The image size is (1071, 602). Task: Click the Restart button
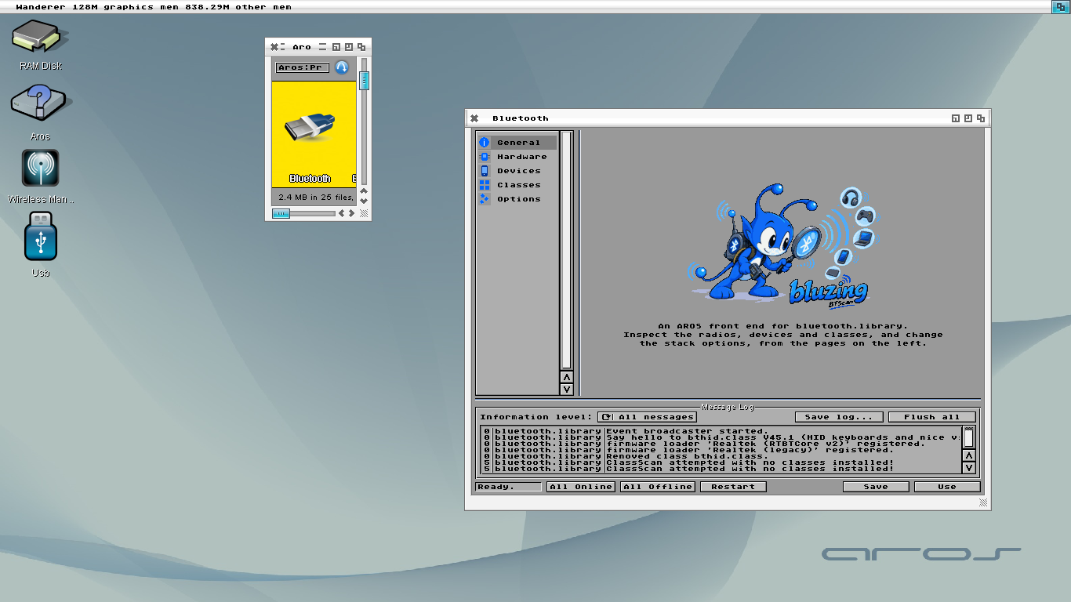(x=733, y=487)
